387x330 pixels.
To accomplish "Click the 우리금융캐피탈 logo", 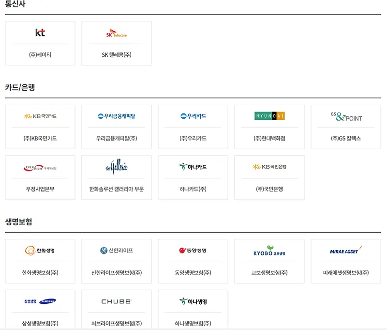I will coord(117,116).
